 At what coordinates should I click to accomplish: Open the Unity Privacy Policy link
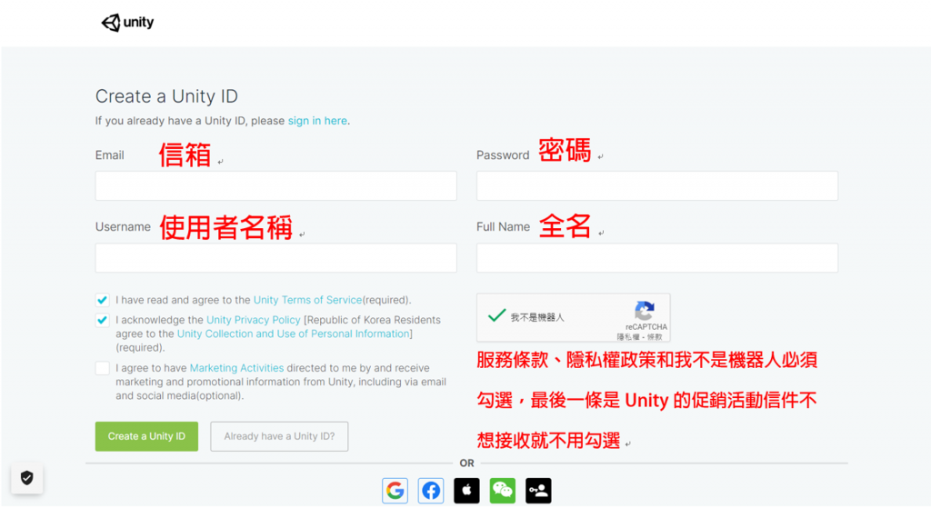254,320
